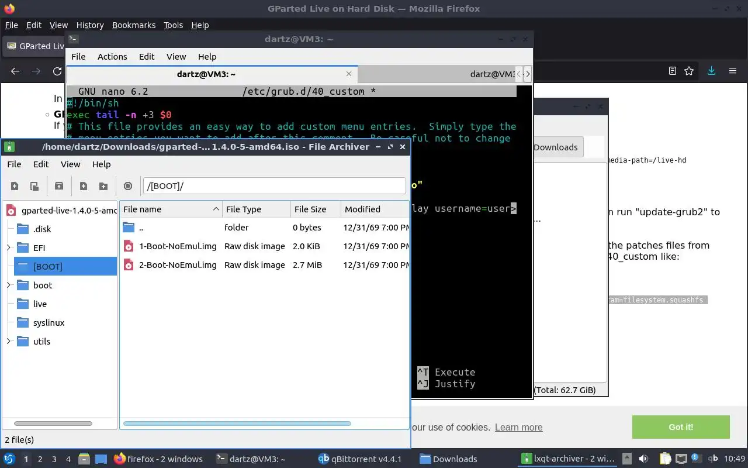Open Firefox downloads panel icon

coord(711,71)
